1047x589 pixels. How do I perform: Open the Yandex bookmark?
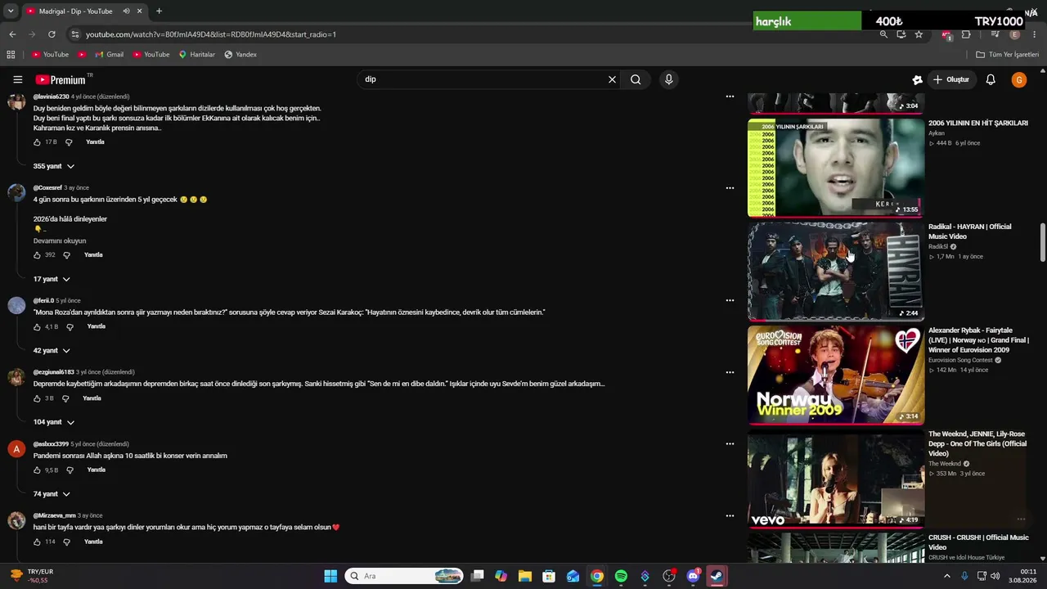click(240, 55)
